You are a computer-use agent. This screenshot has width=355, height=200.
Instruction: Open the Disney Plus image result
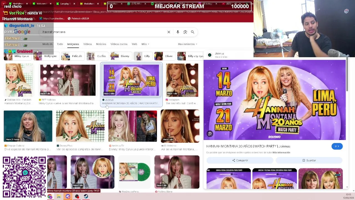(x=80, y=126)
